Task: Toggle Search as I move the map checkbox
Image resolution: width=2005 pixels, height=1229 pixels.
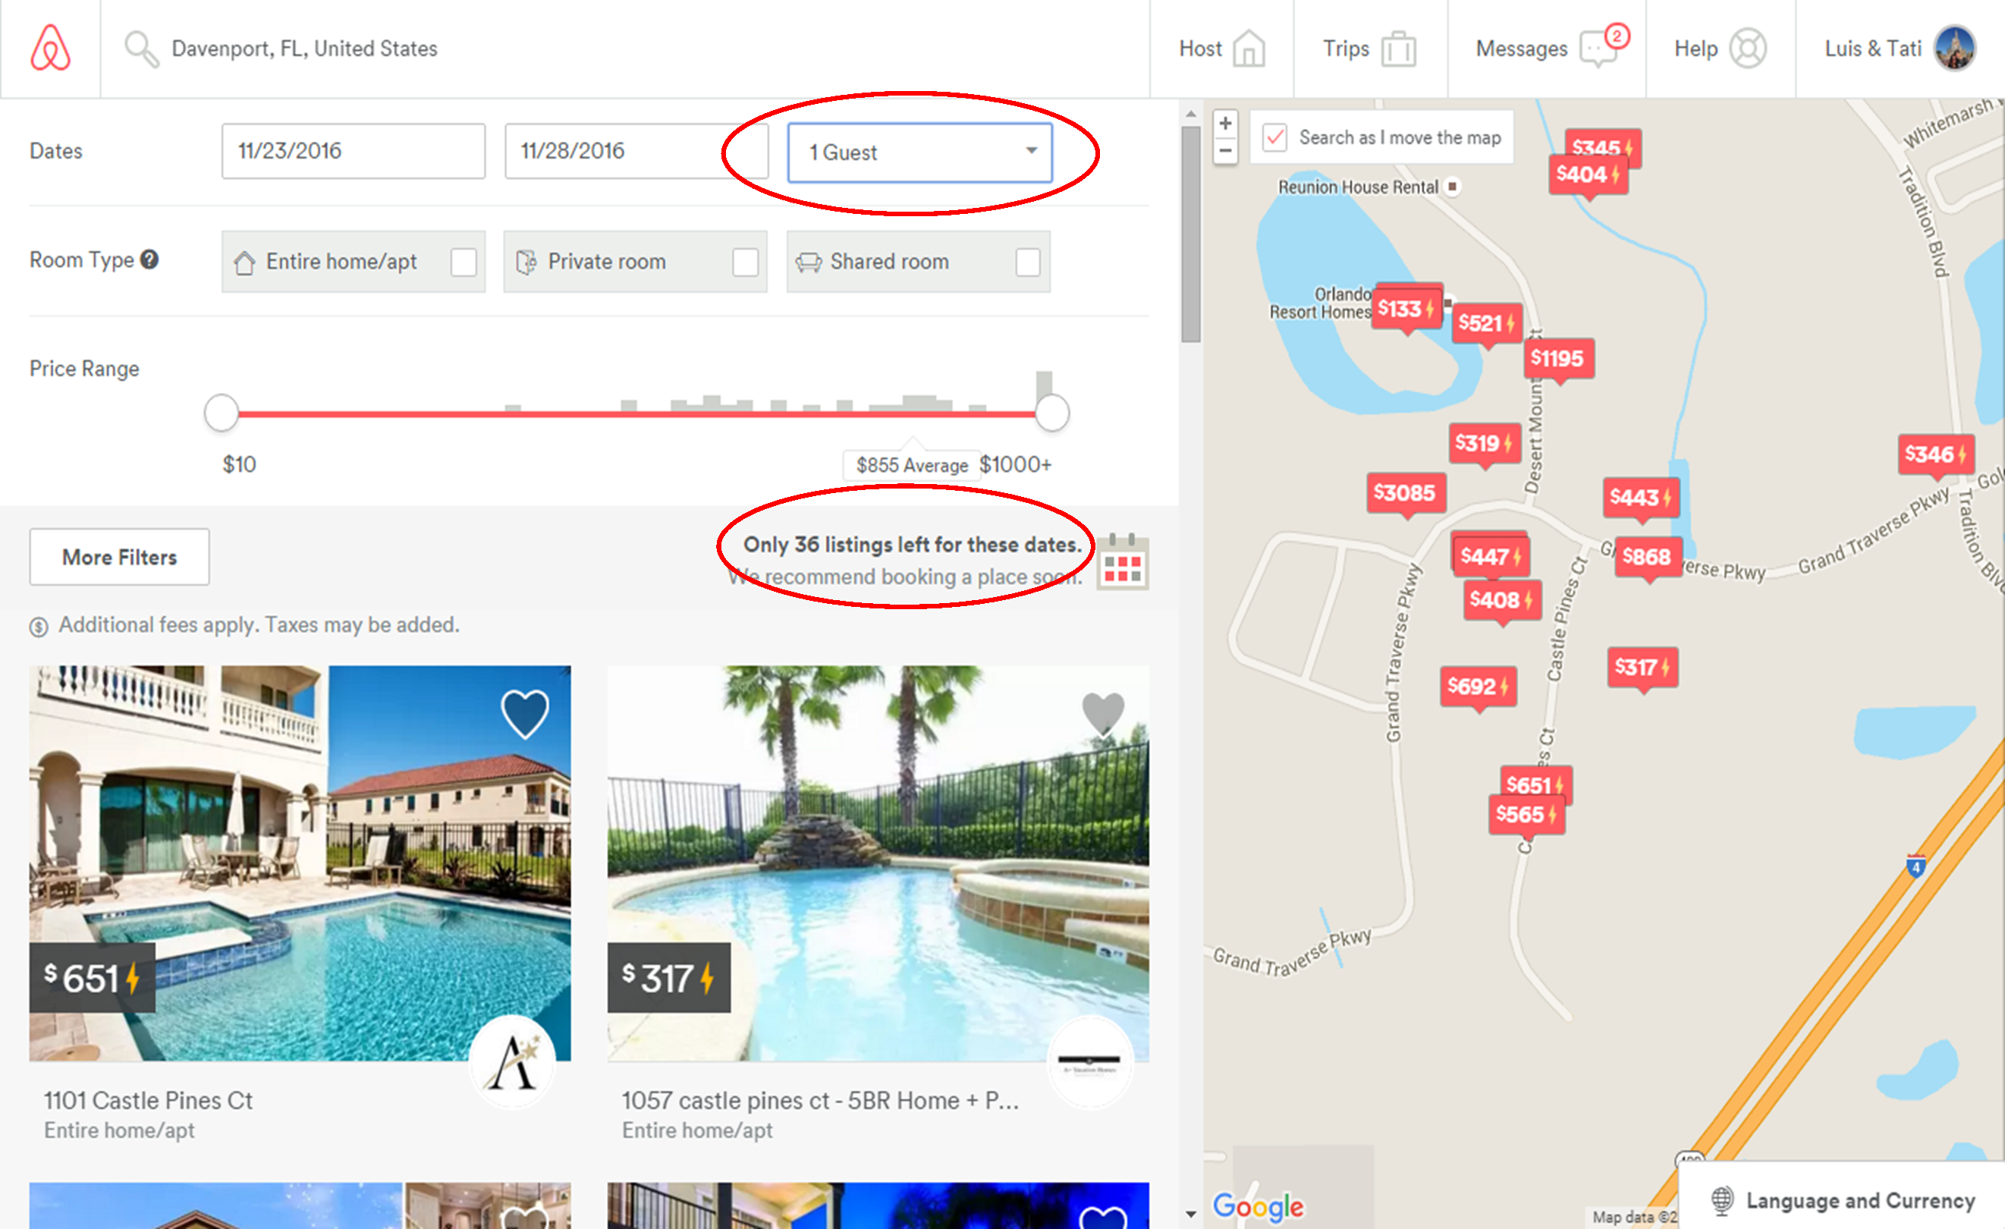Action: coord(1274,137)
